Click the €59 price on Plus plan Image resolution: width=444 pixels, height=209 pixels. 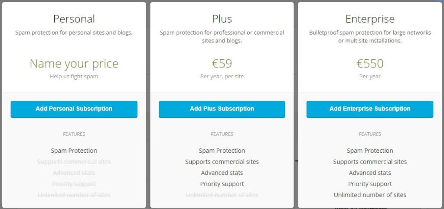point(222,64)
